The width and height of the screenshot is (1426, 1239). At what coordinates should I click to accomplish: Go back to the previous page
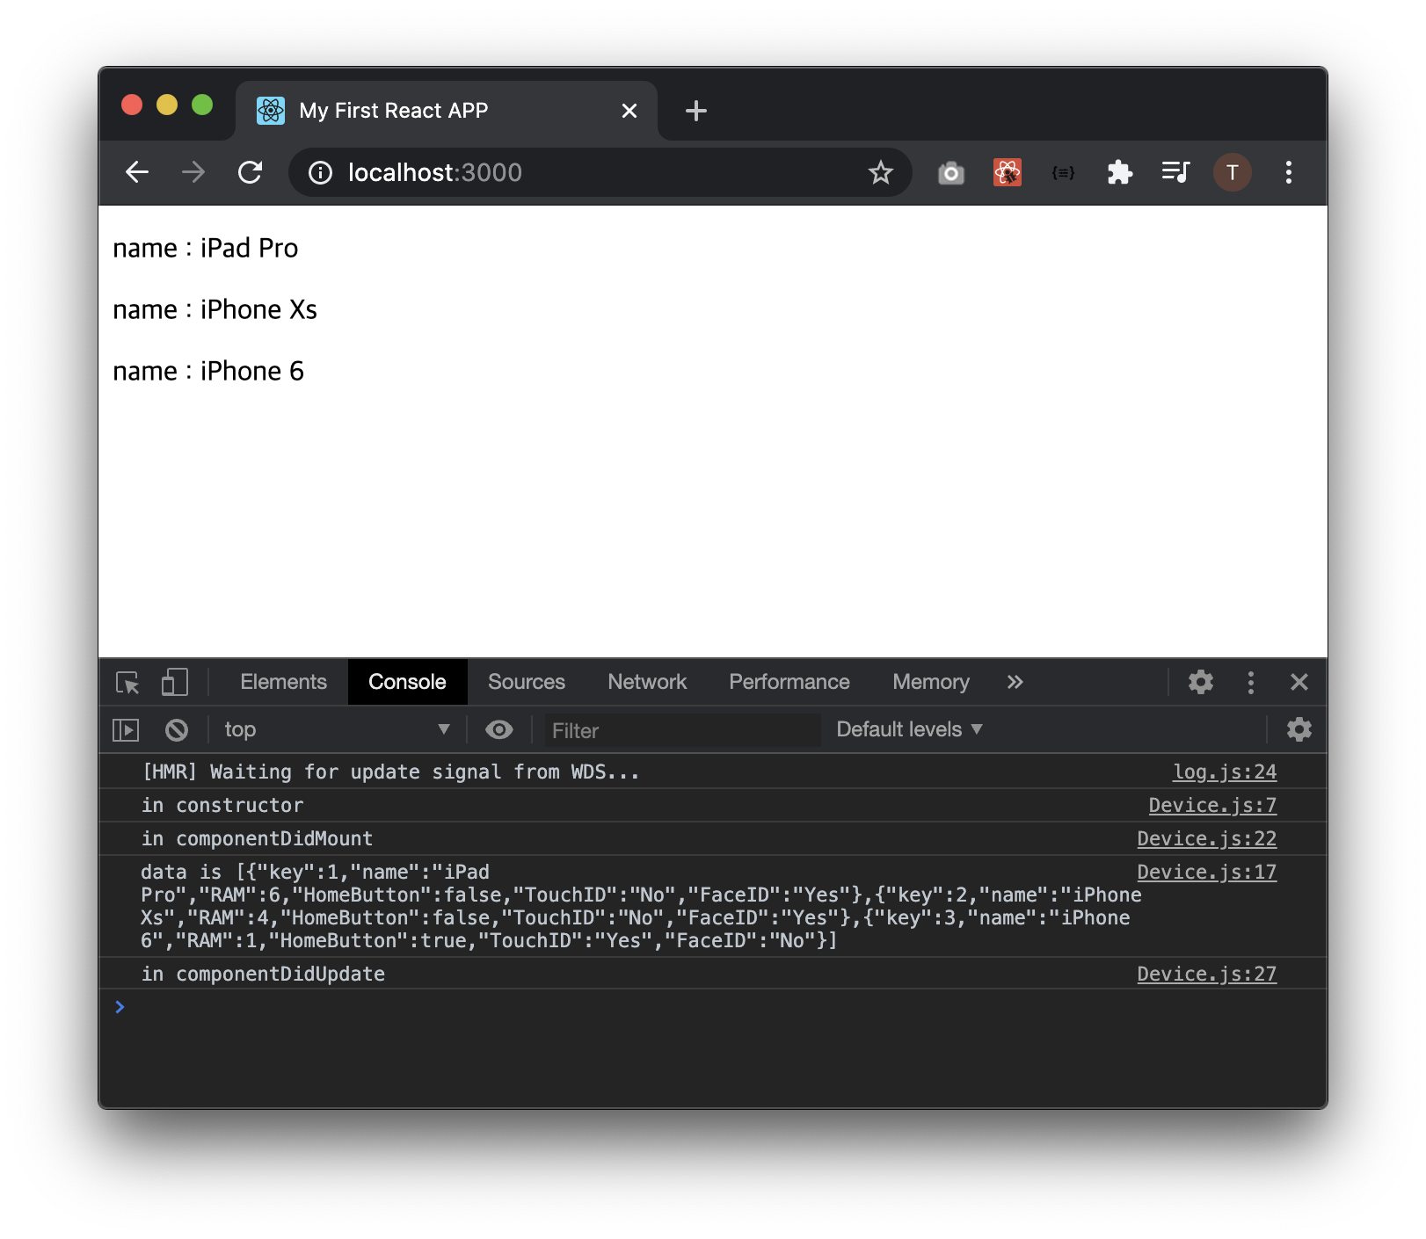pyautogui.click(x=137, y=172)
